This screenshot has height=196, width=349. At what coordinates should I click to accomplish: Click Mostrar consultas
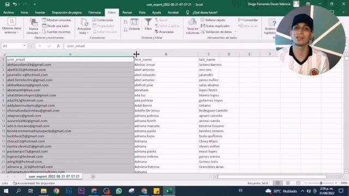coord(57,20)
